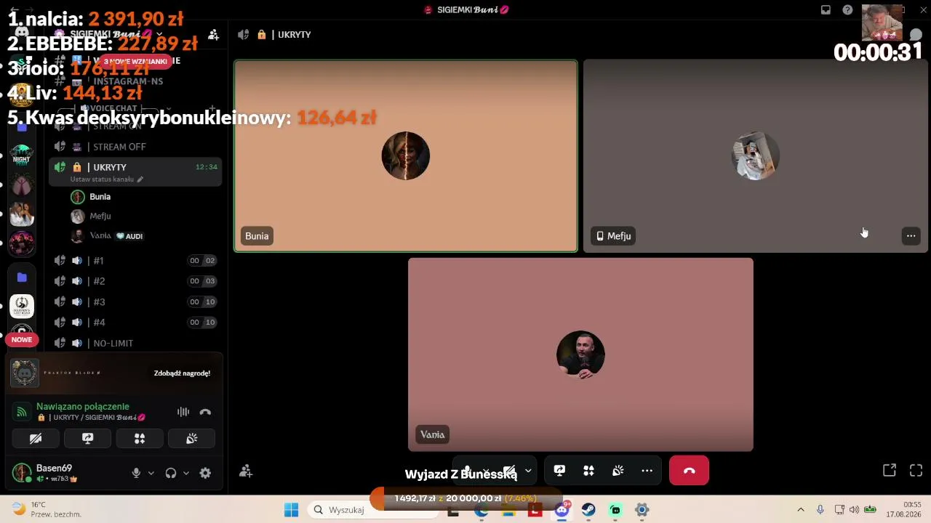This screenshot has width=931, height=523.
Task: Open the soundboard in the voice panel
Action: [x=192, y=439]
